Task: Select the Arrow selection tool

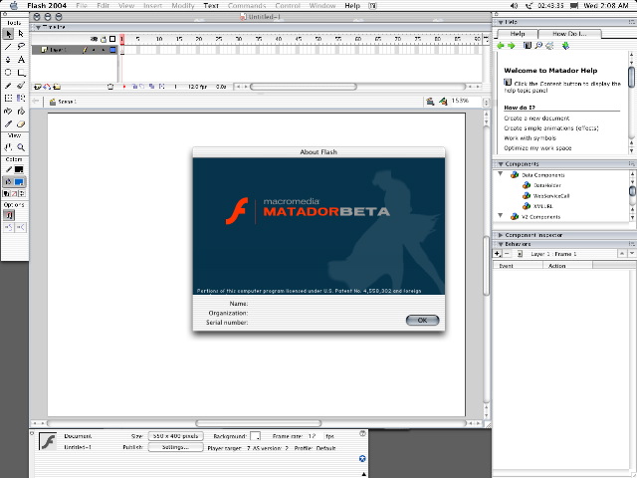Action: [x=8, y=34]
